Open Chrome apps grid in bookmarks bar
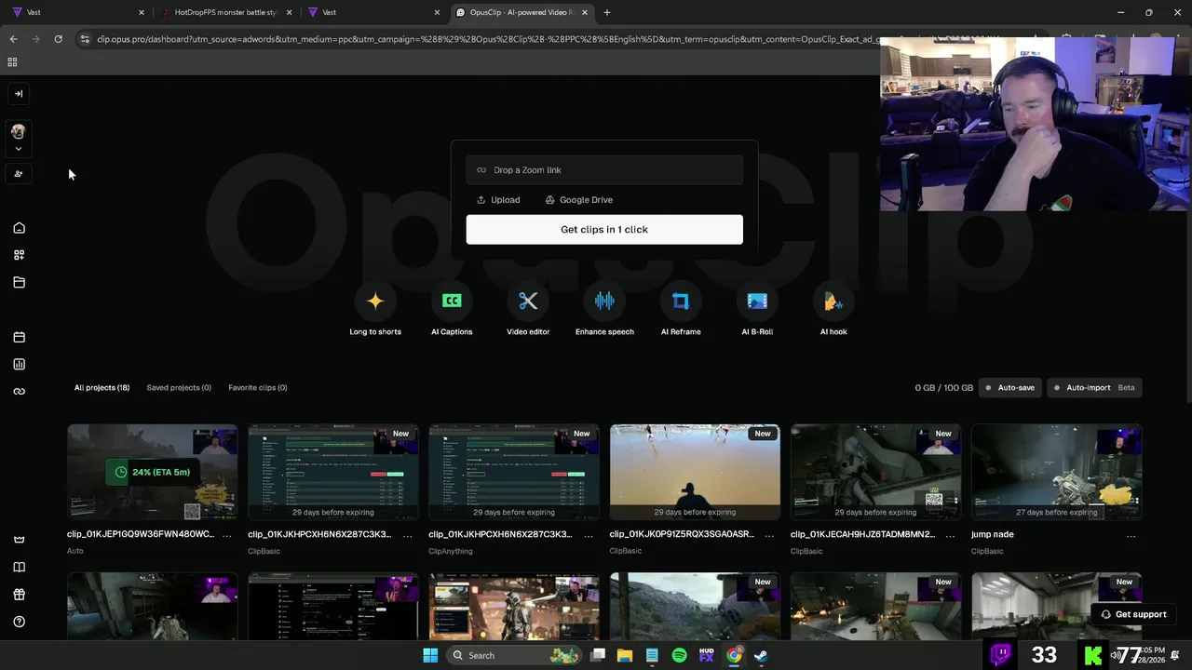This screenshot has height=670, width=1192. click(x=12, y=62)
